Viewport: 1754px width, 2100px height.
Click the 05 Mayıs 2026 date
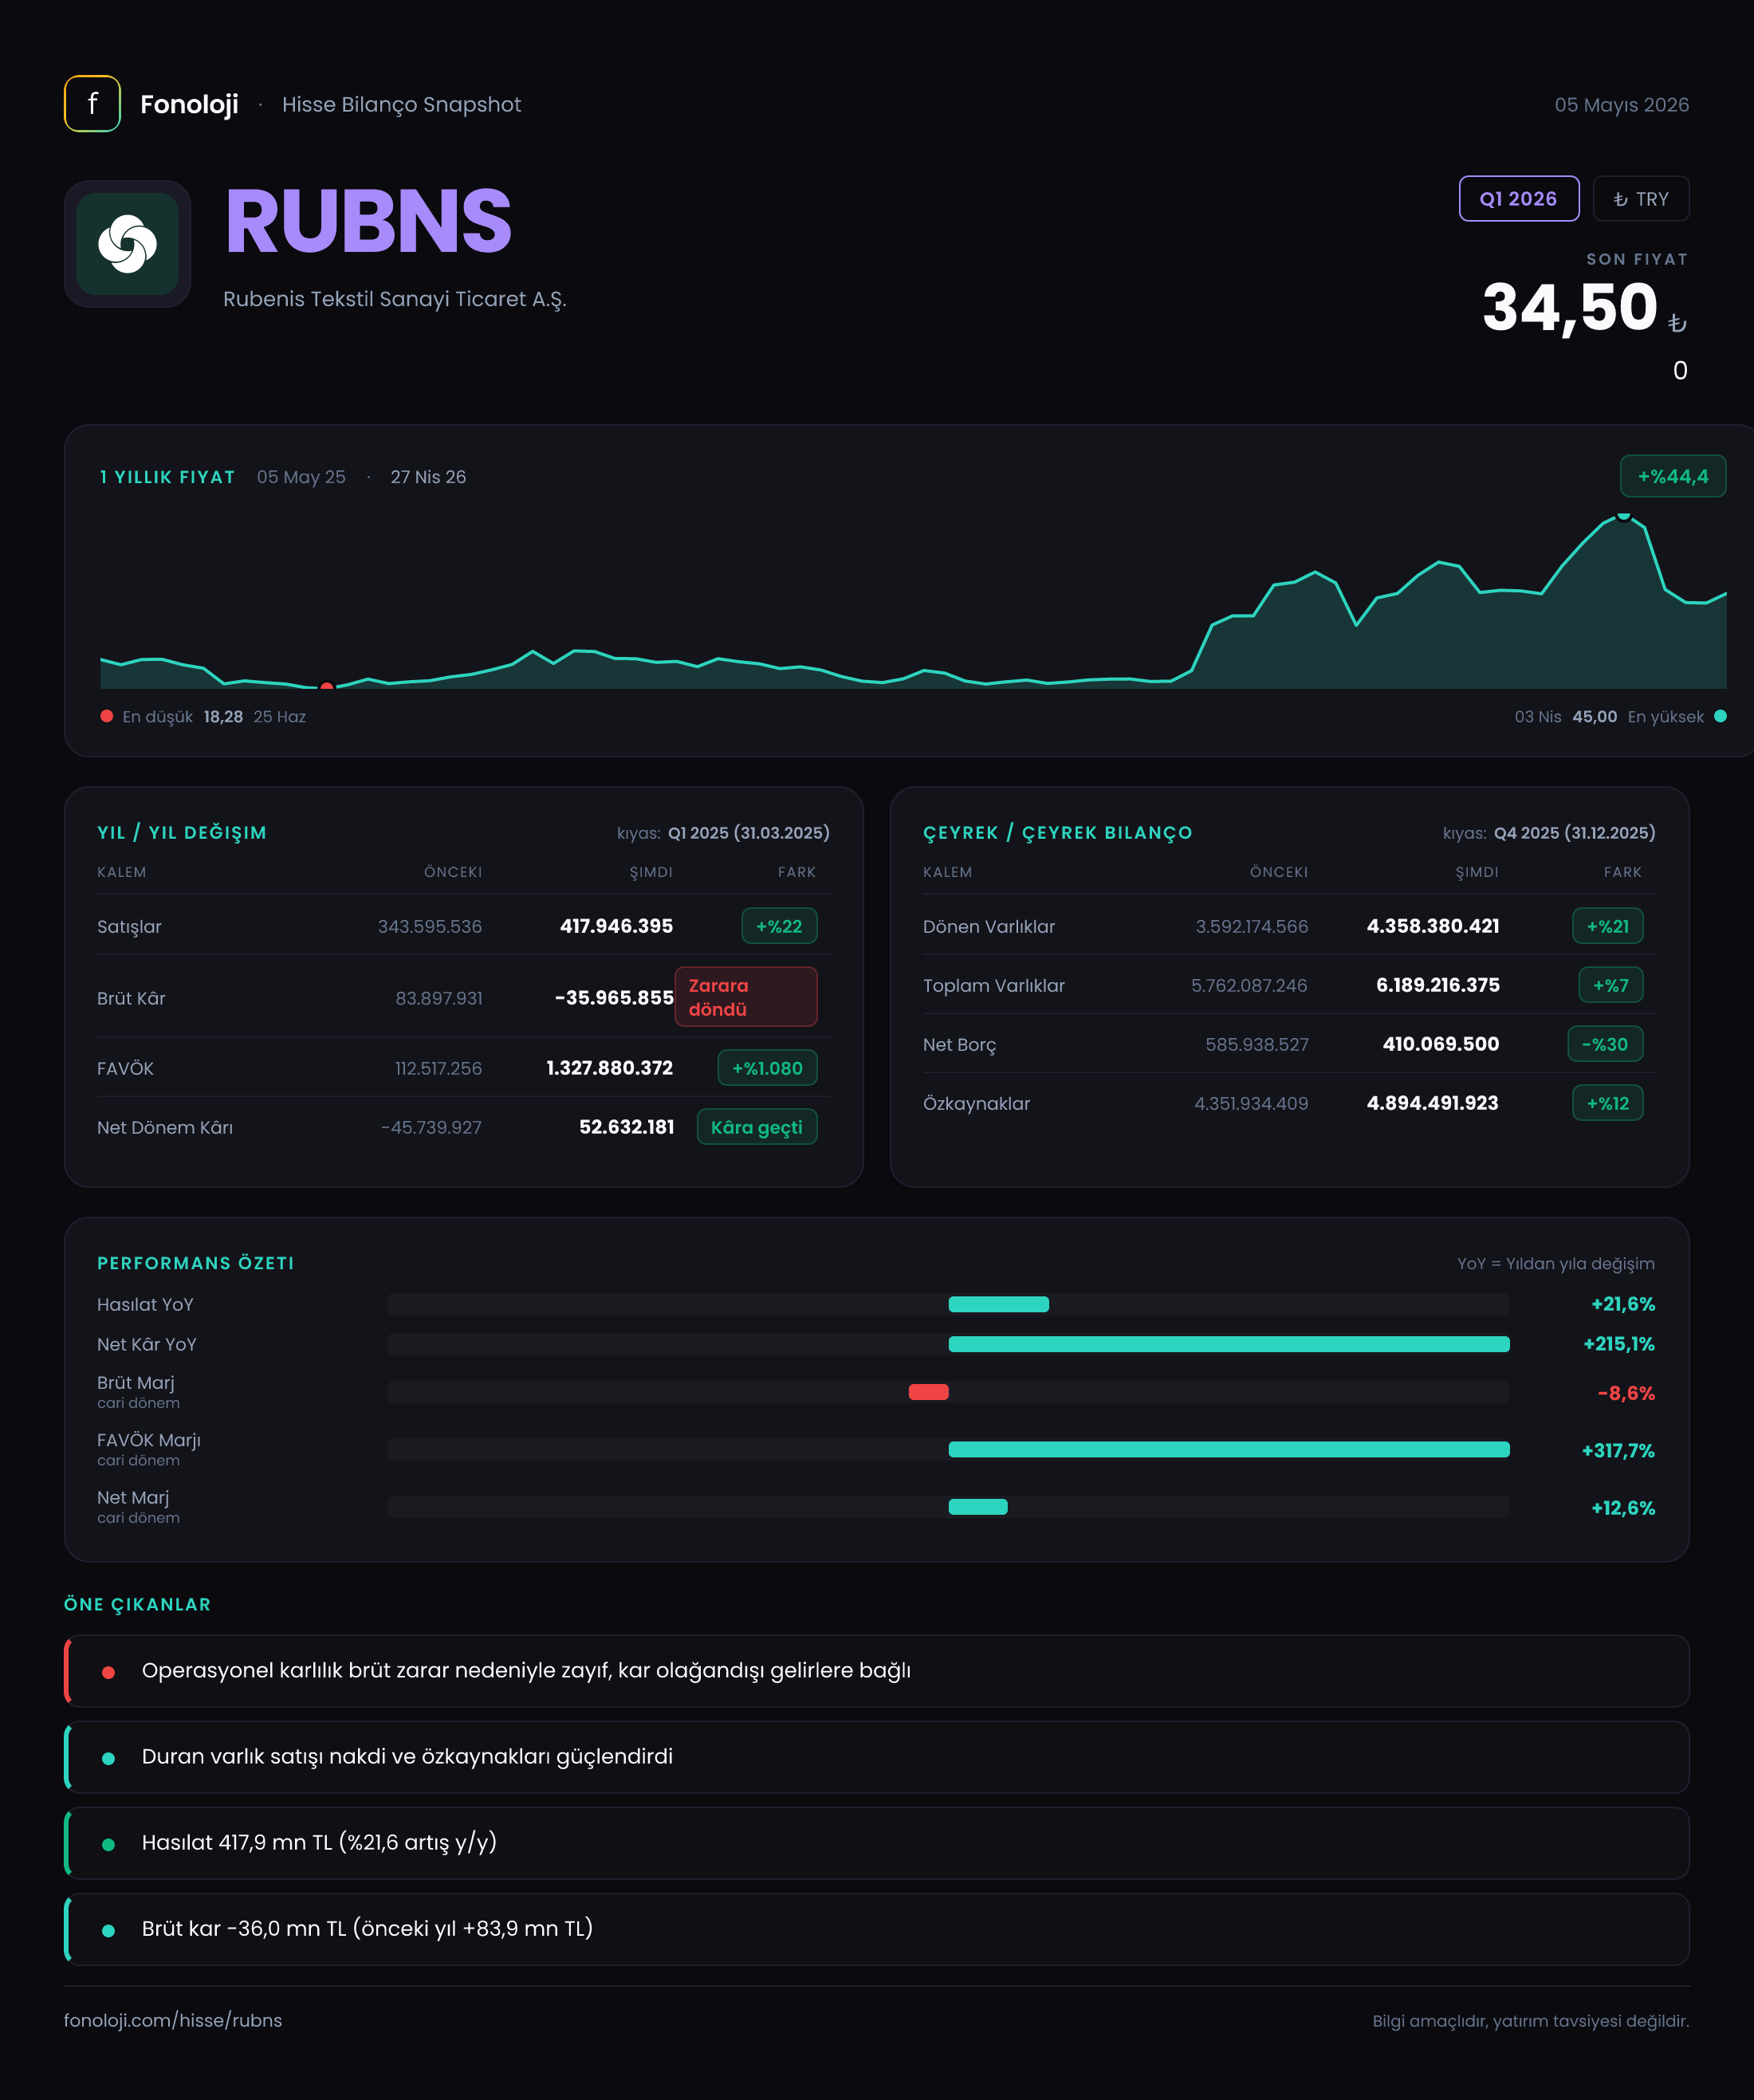pyautogui.click(x=1621, y=105)
